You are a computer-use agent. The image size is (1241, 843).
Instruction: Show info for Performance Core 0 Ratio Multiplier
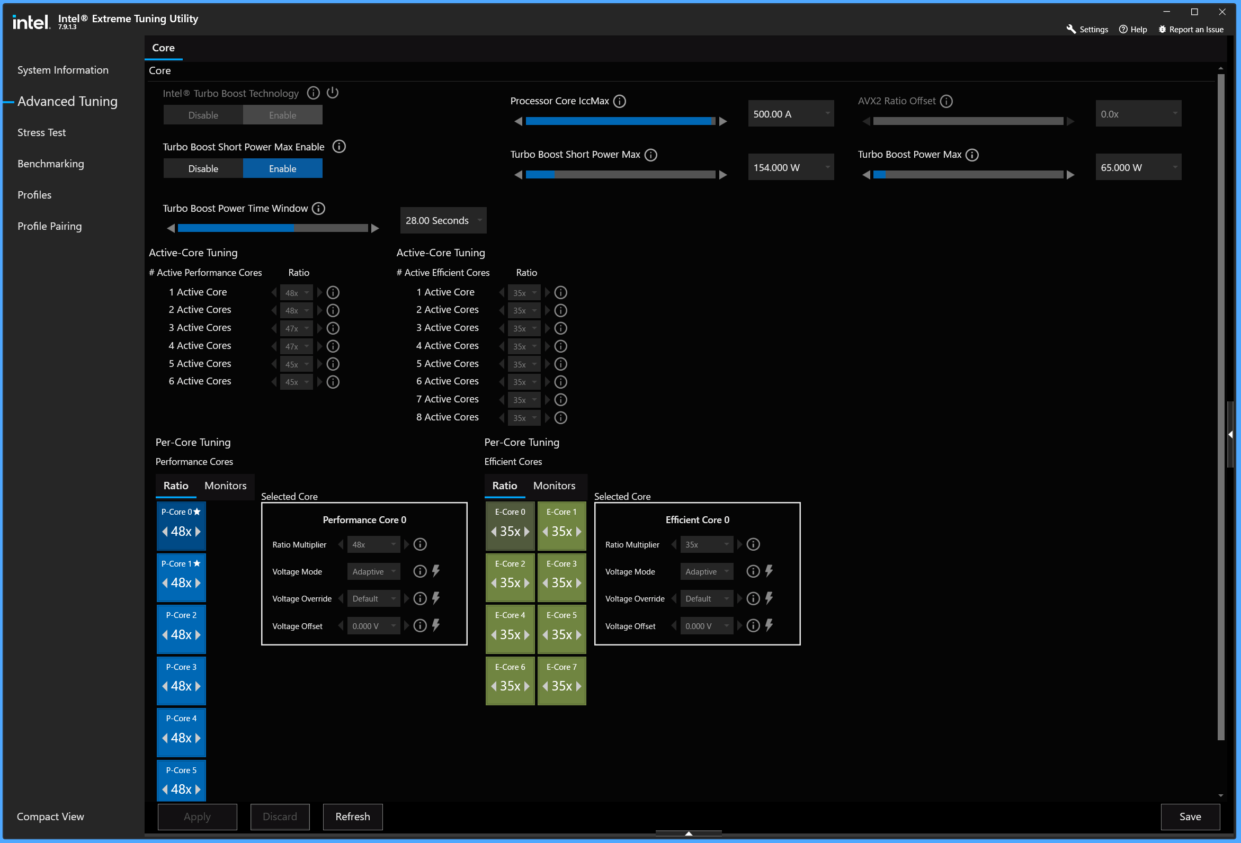420,544
